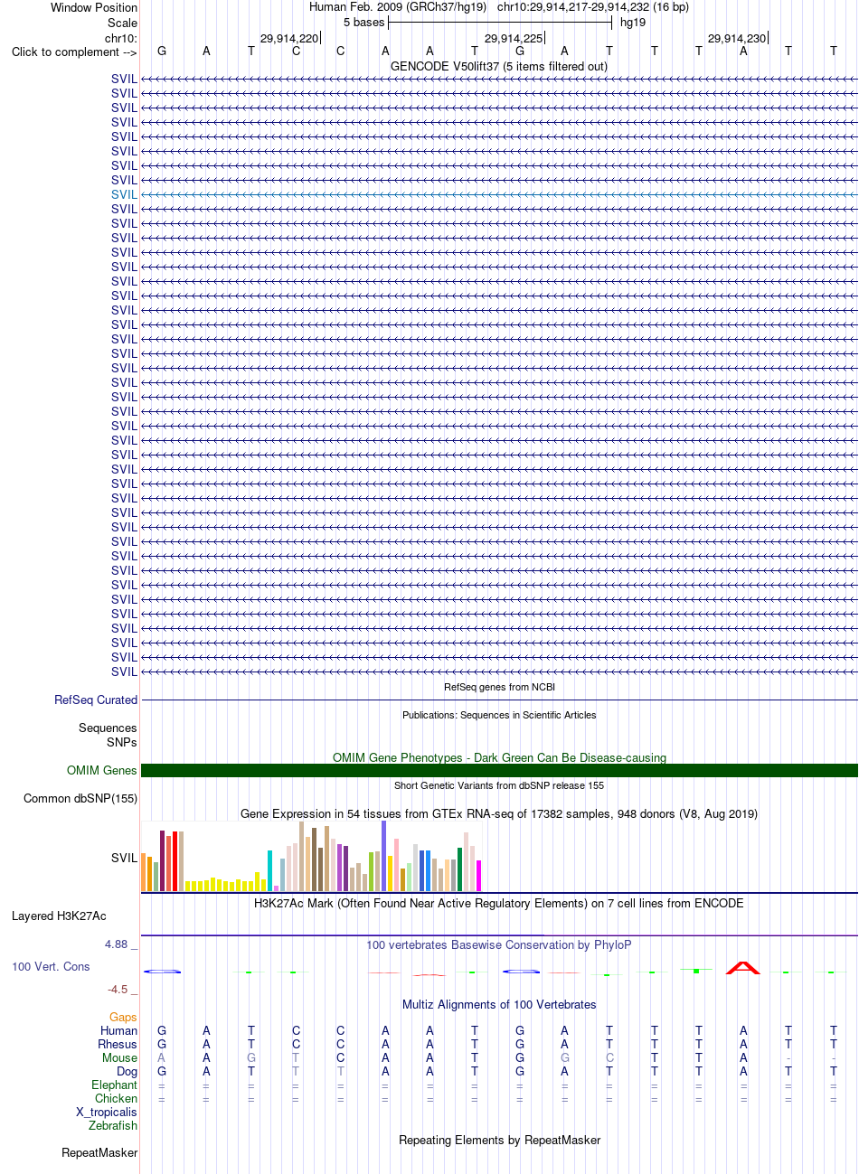Click the 'Click to complement -->' label
The height and width of the screenshot is (1174, 859).
pos(74,52)
